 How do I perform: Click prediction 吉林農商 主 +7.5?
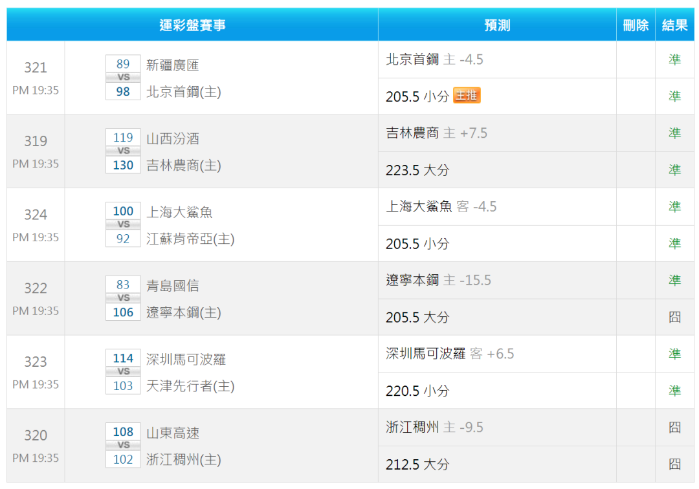[436, 133]
